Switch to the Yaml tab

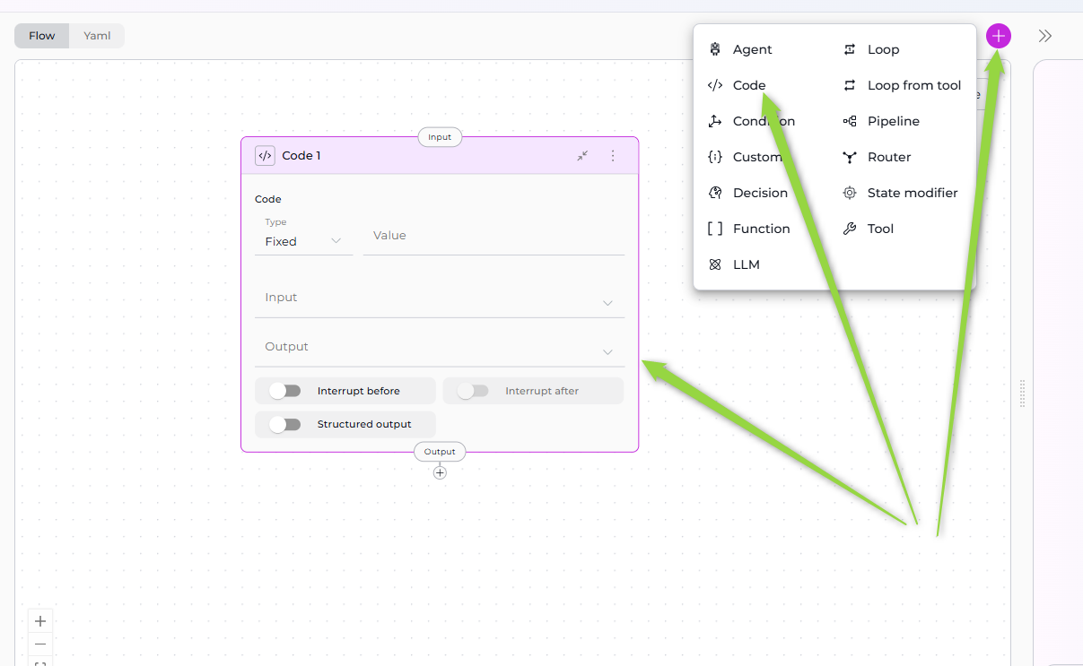pos(97,36)
